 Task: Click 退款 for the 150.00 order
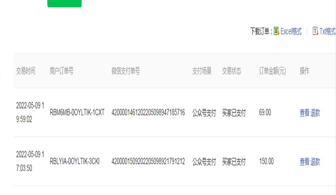coord(315,161)
